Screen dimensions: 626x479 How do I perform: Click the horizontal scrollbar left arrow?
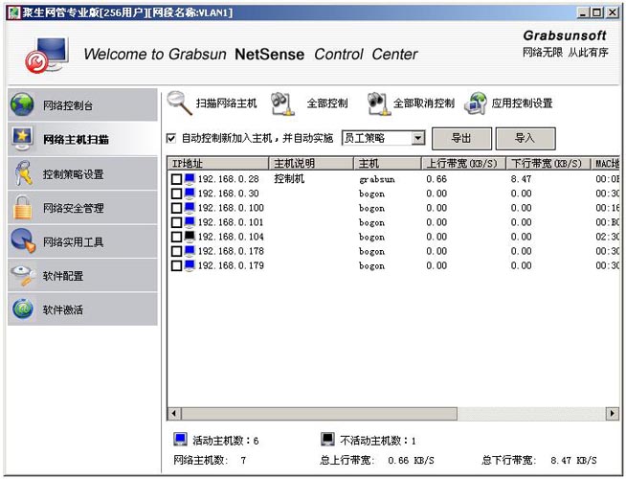pos(174,413)
